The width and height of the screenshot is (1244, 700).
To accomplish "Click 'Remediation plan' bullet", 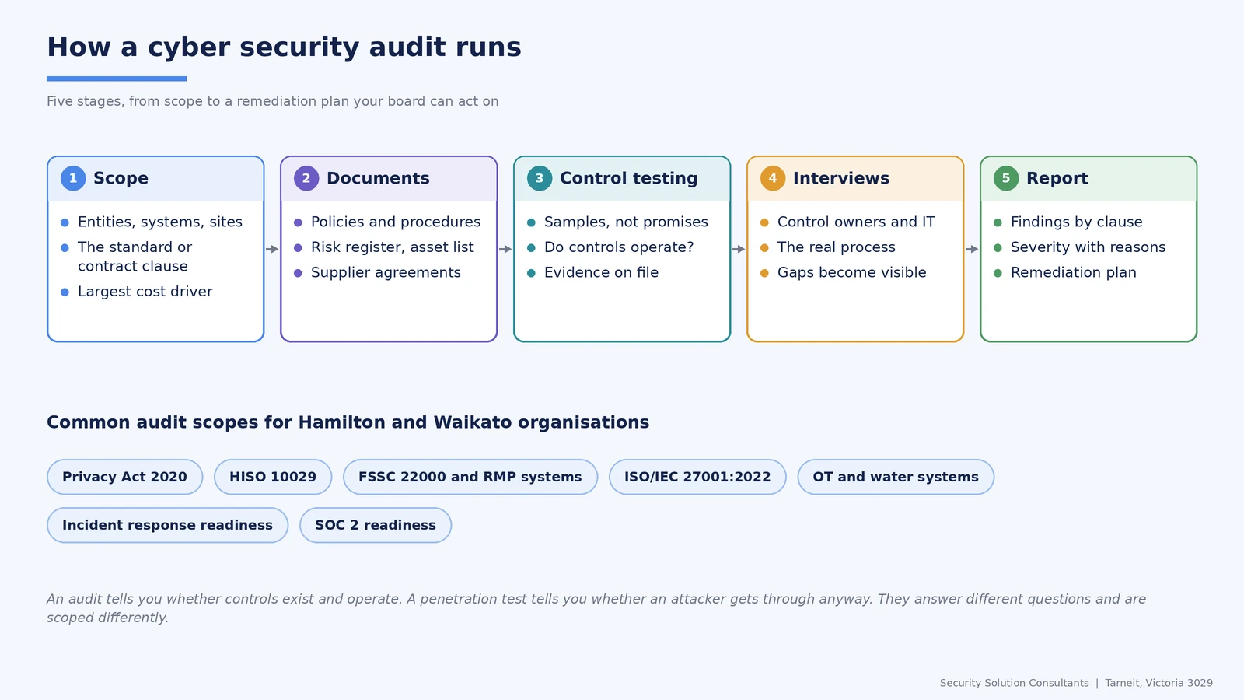I will [x=1074, y=273].
